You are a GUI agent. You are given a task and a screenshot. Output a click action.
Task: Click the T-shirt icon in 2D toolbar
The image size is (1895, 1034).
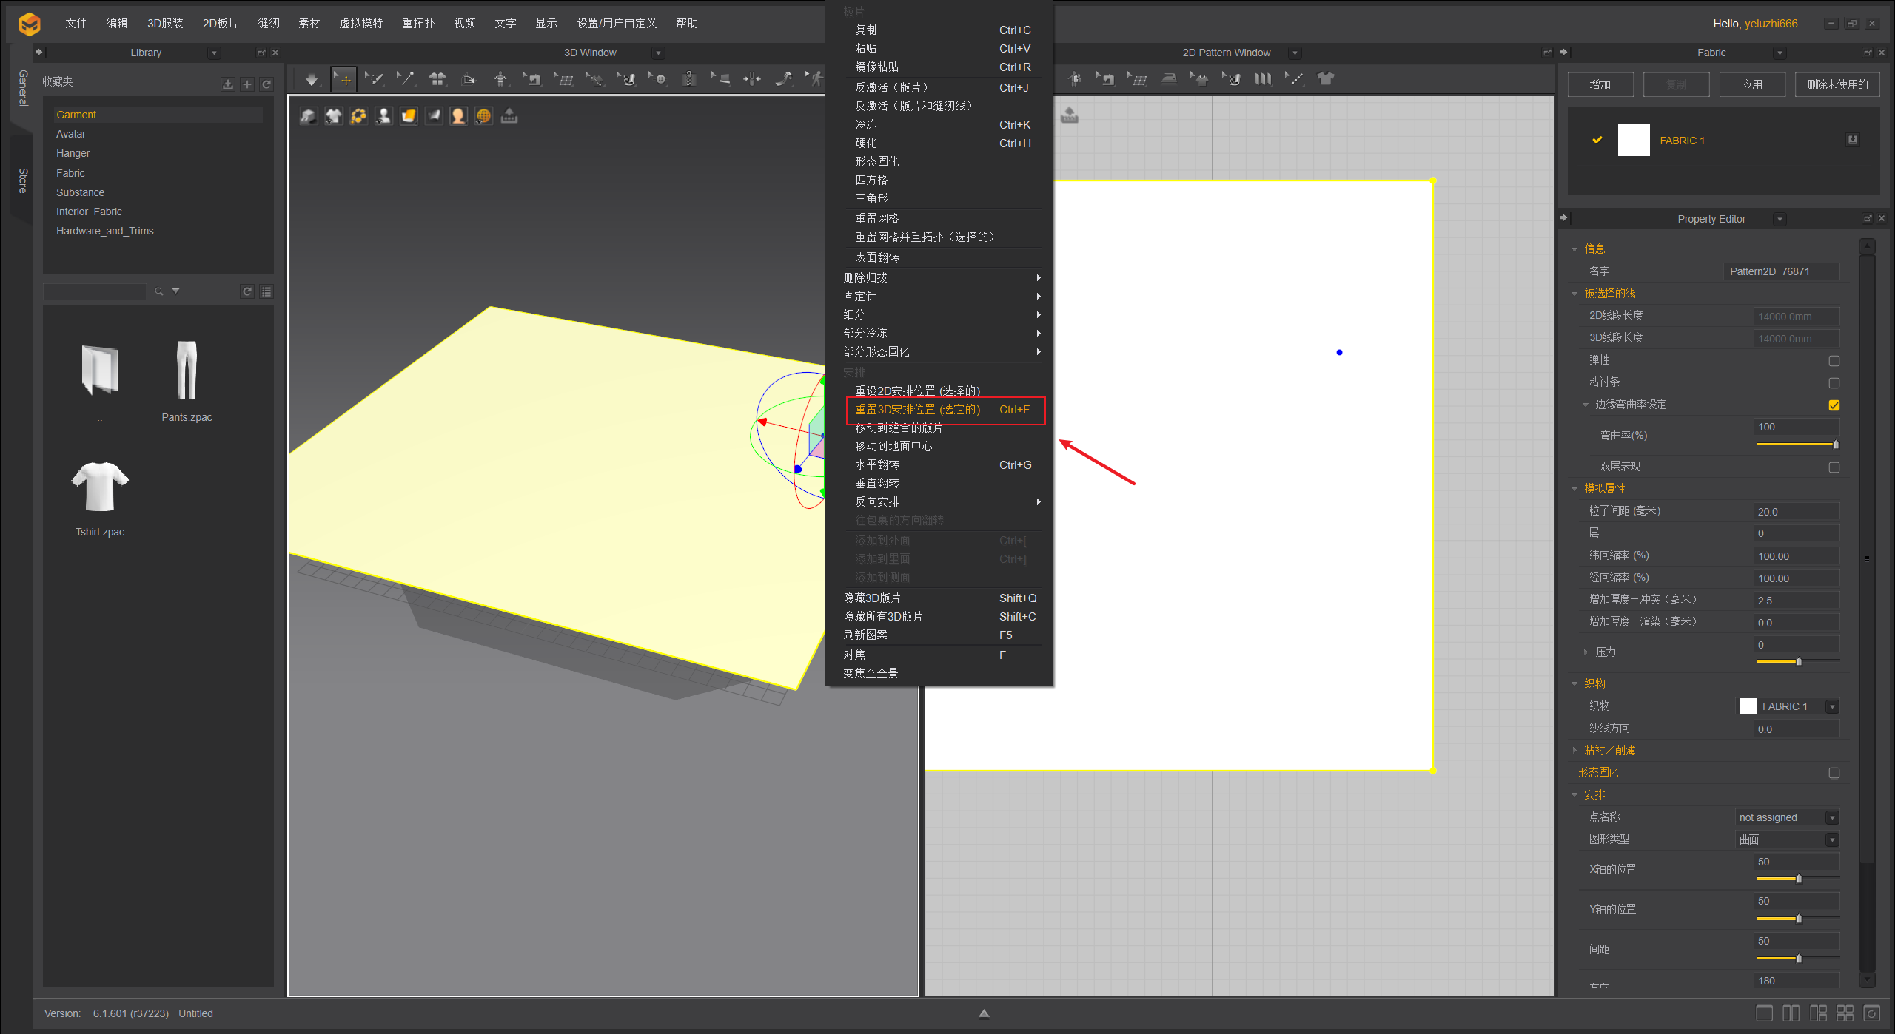1326,78
